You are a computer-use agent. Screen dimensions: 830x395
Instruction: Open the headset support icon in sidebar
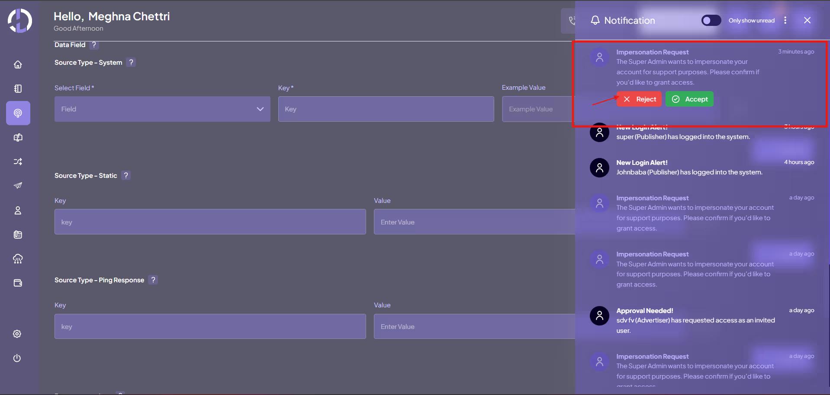point(18,259)
